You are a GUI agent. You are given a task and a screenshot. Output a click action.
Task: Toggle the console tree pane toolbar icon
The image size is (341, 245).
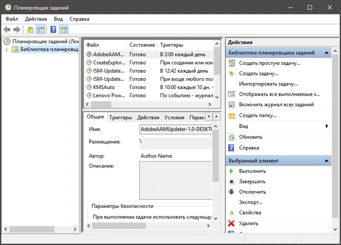click(x=40, y=30)
